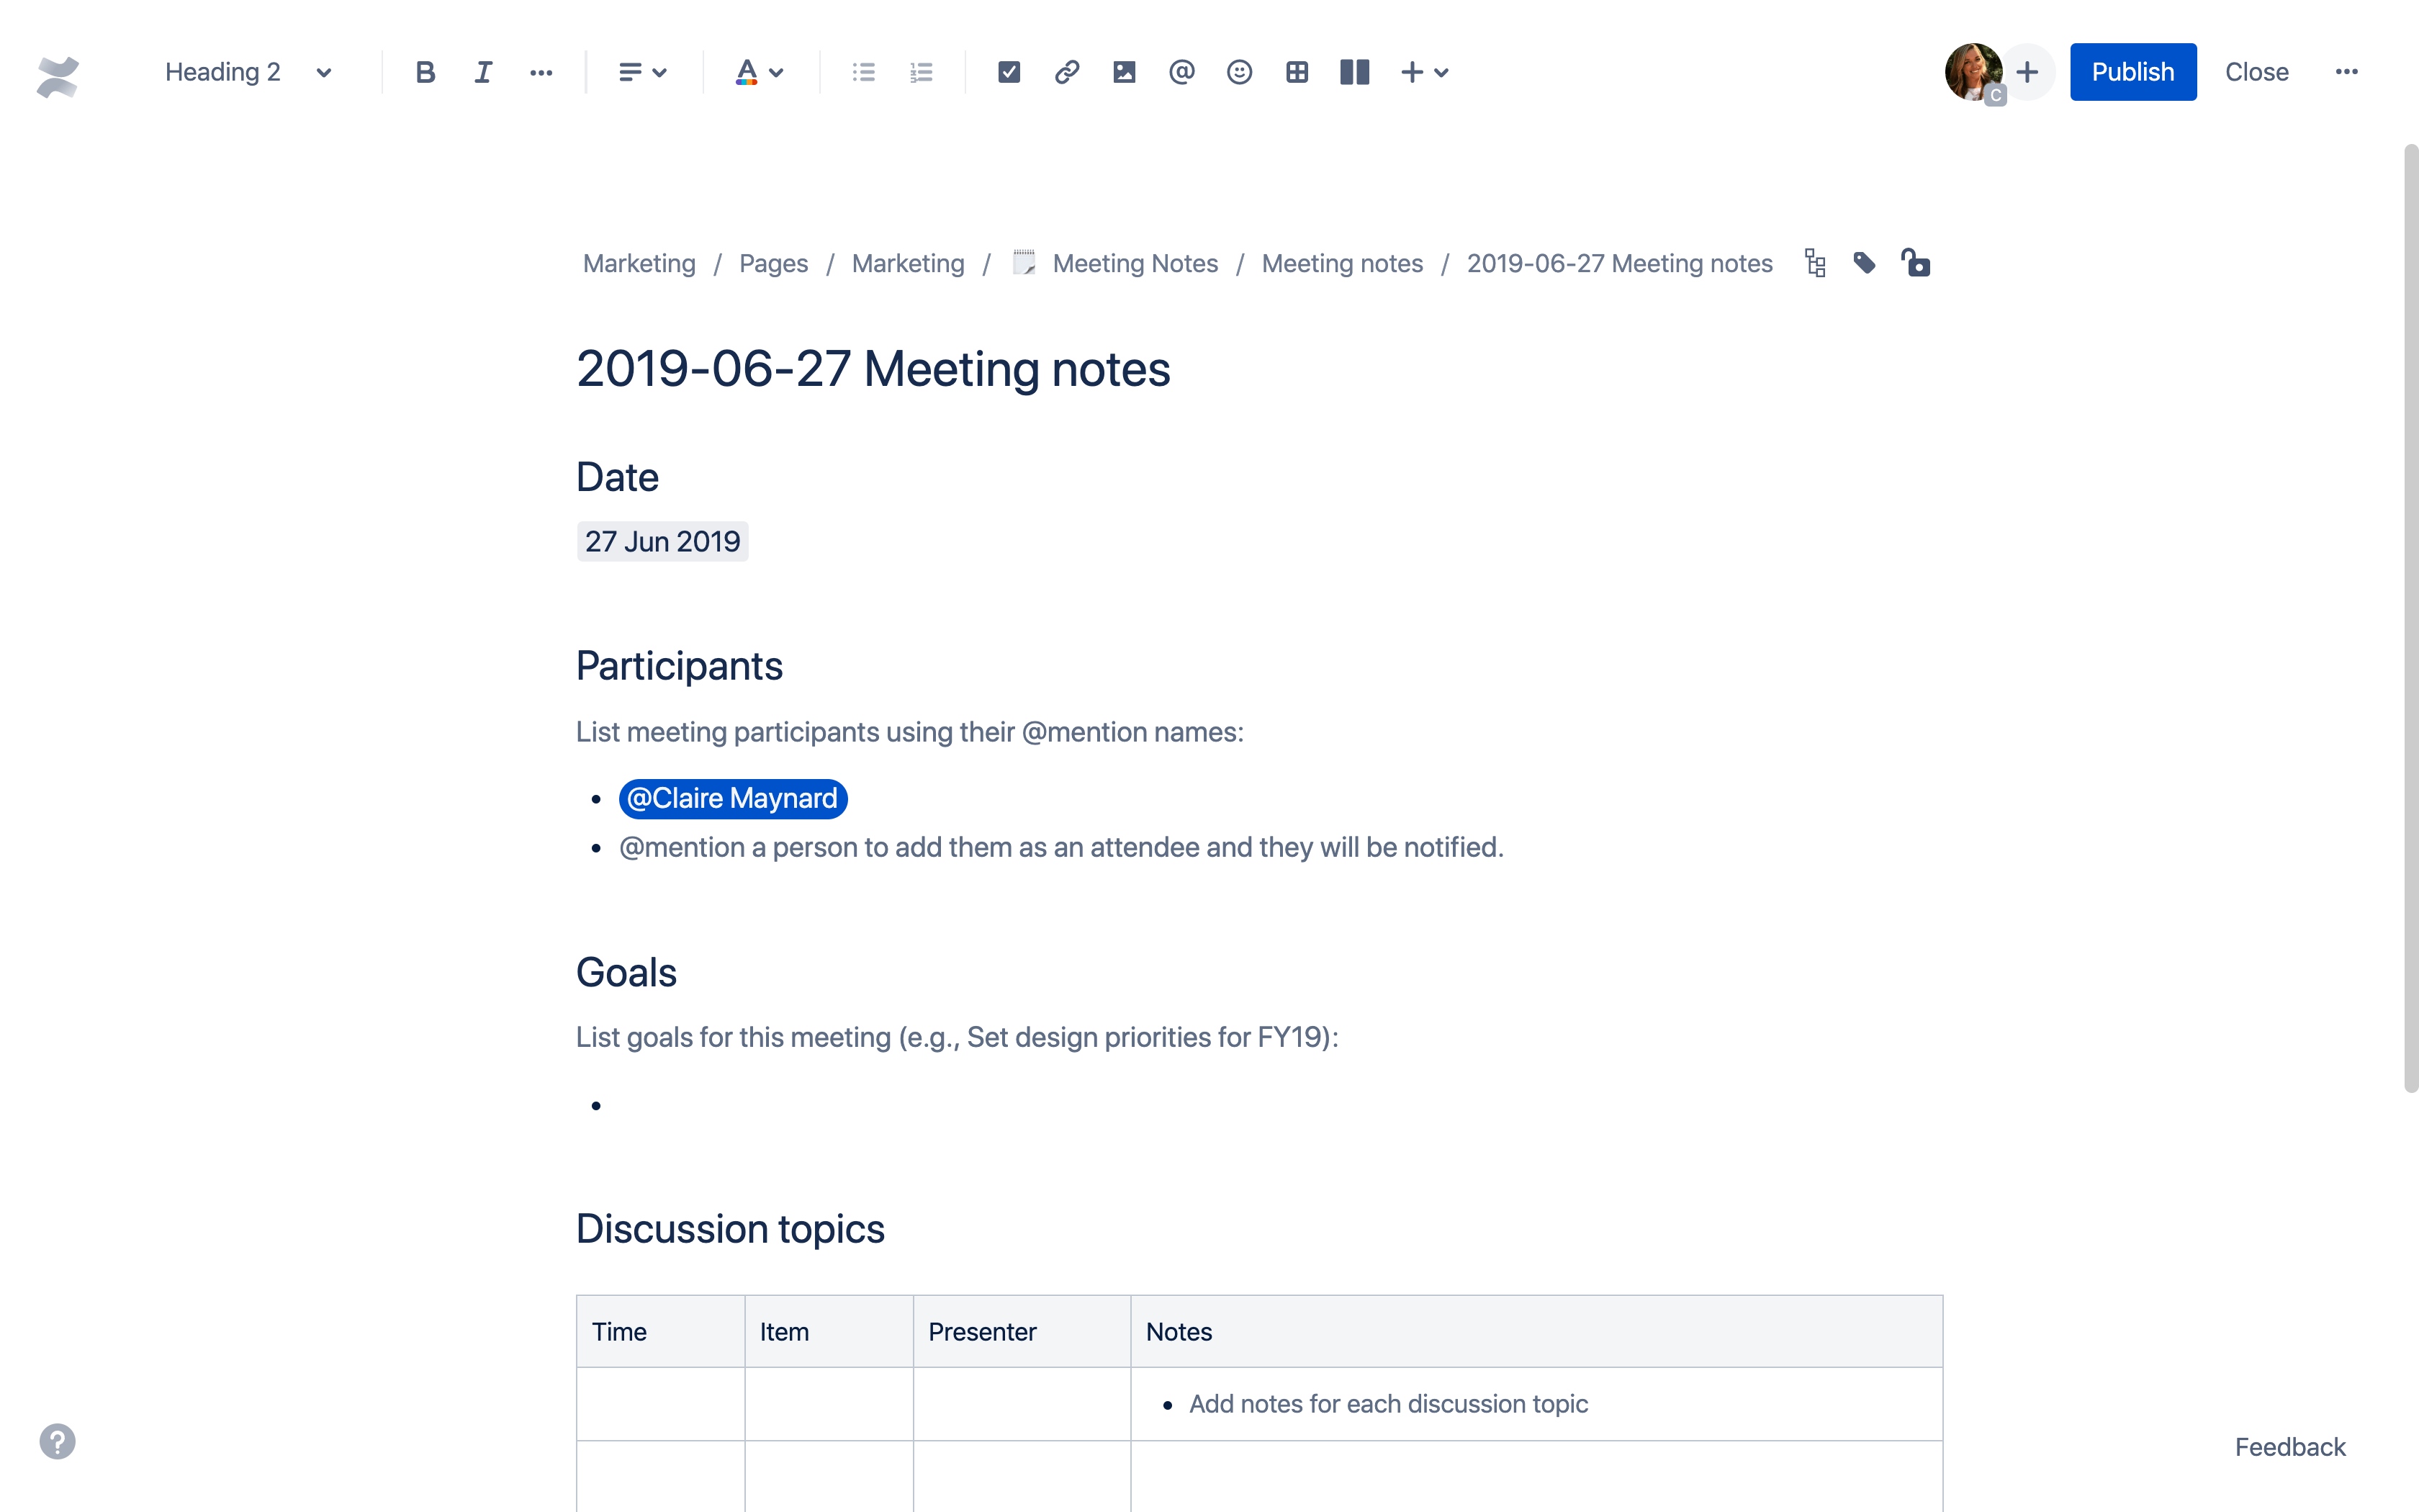Screen dimensions: 2419x1512
Task: Open page restrictions lock icon
Action: coord(1915,263)
